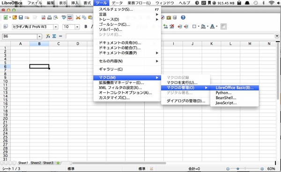
Task: Open the font size dropdown arrow
Action: click(77, 27)
